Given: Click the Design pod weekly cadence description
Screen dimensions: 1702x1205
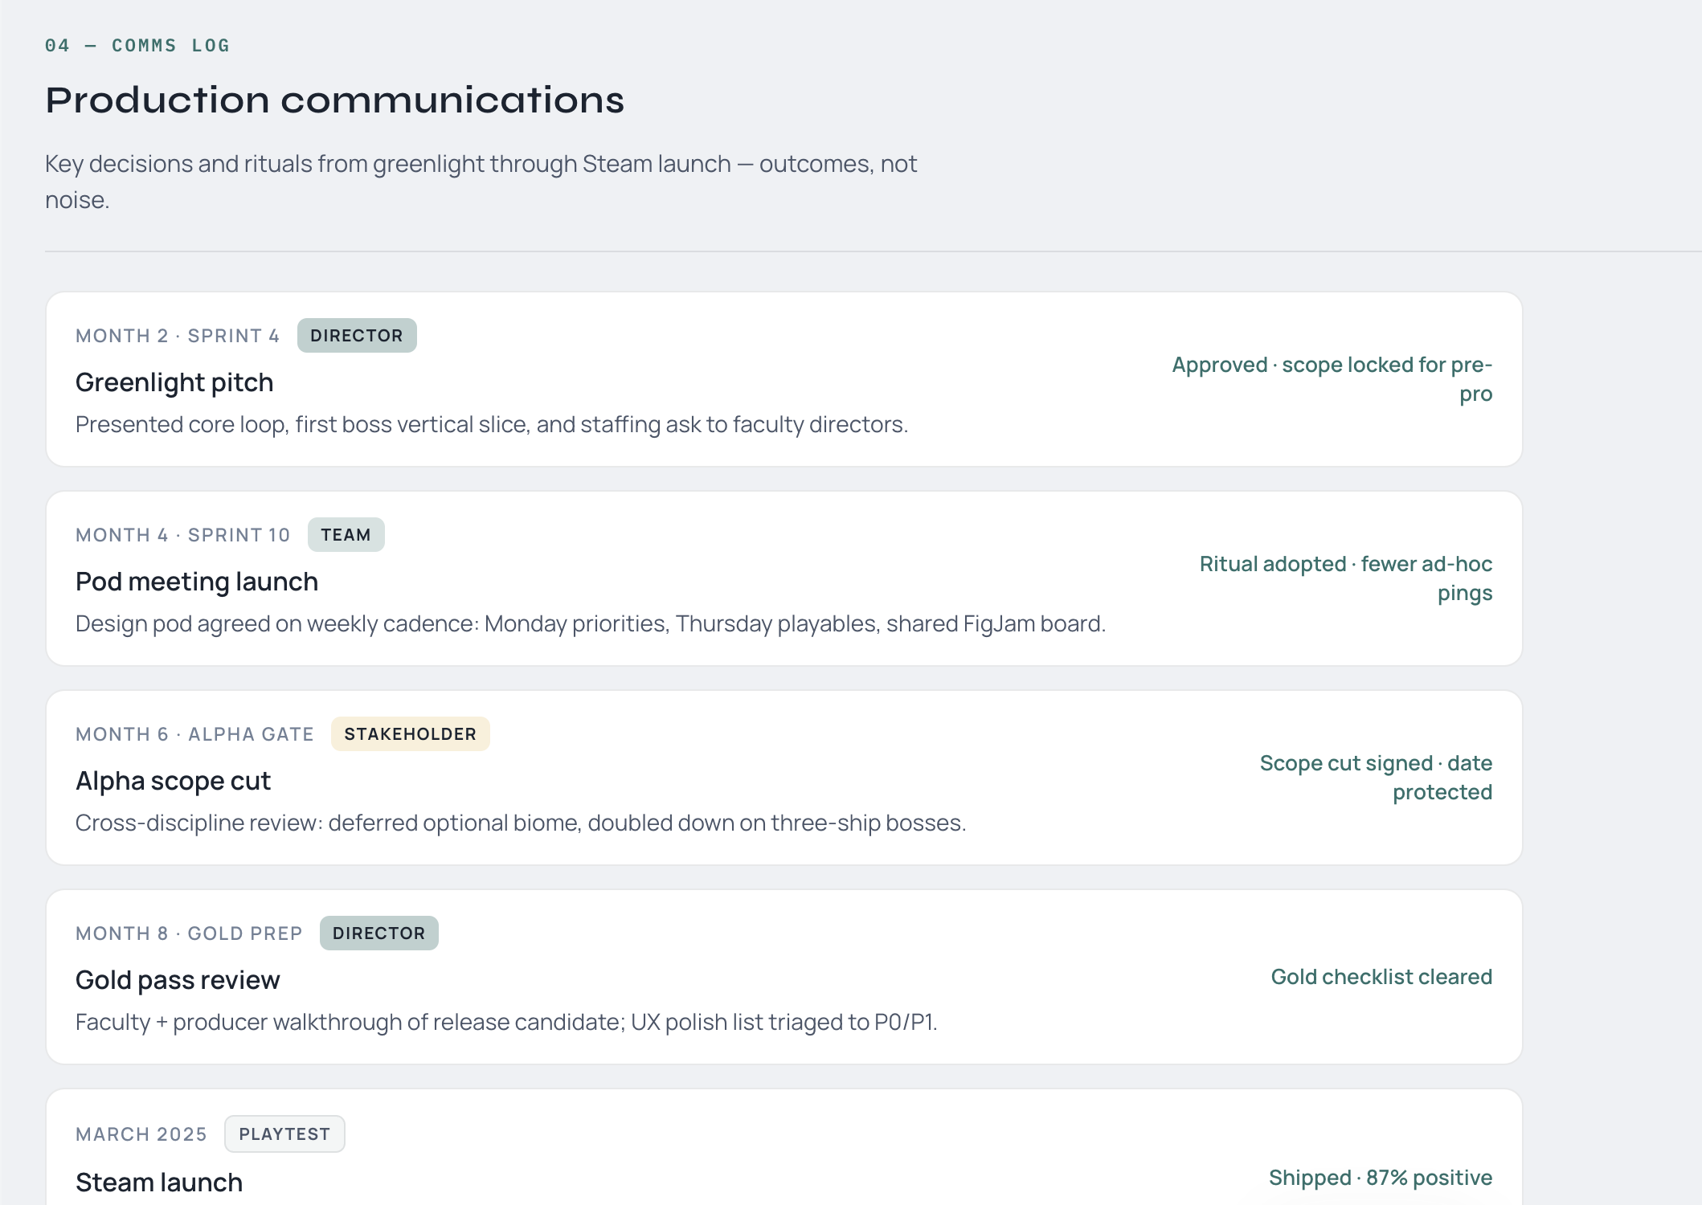Looking at the screenshot, I should click(x=591, y=623).
